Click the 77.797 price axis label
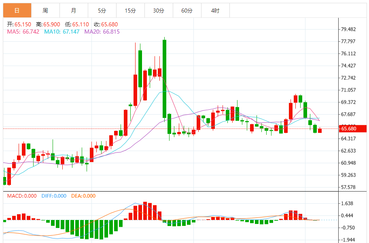Image resolution: width=369 pixels, height=243 pixels. point(348,41)
